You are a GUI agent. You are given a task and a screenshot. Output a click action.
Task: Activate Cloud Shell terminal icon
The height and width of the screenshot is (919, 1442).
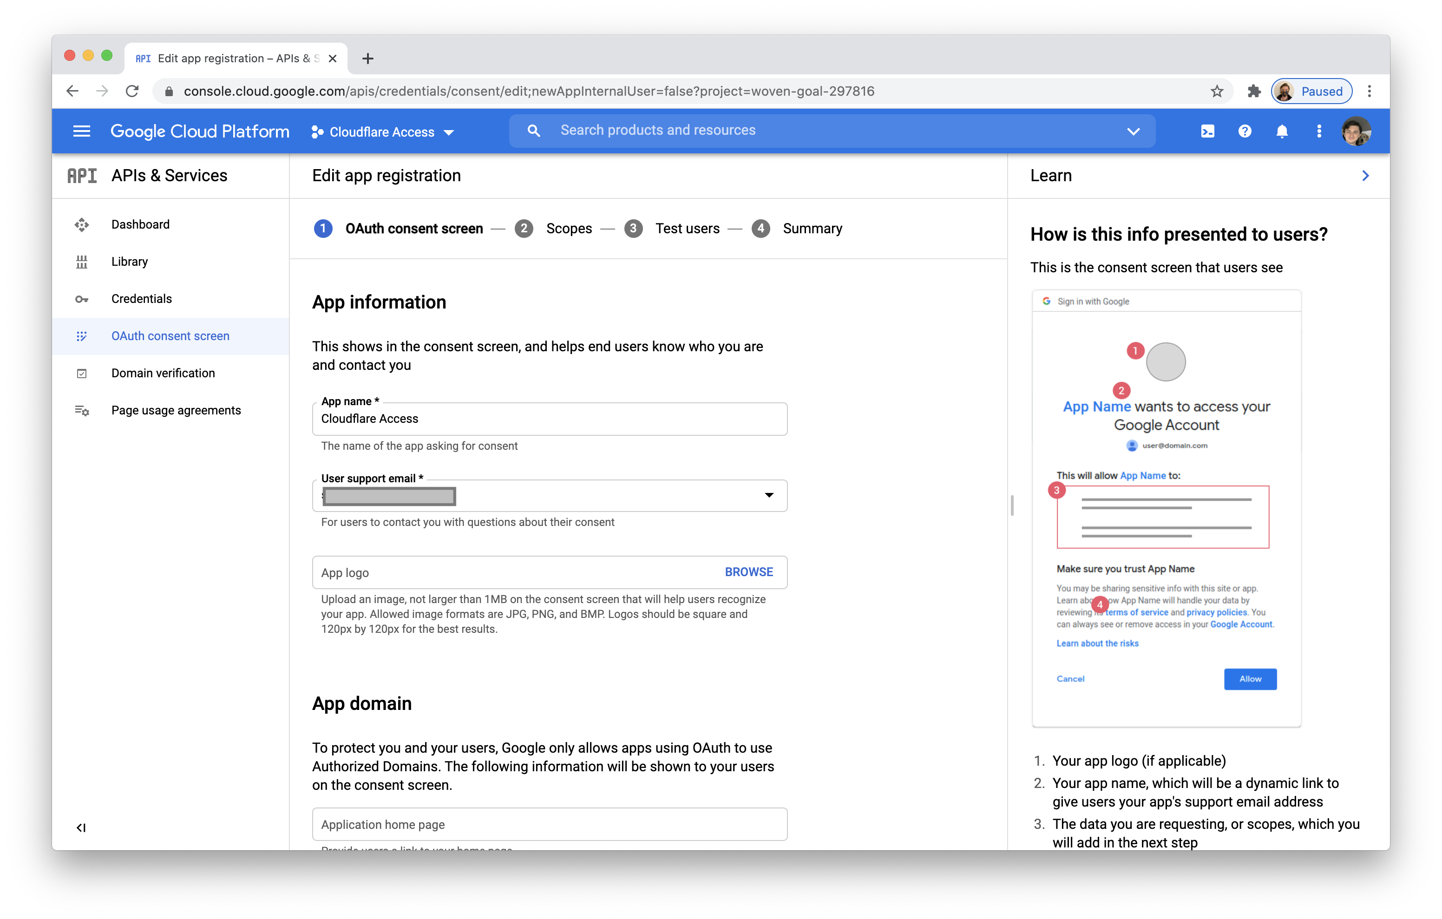coord(1207,131)
